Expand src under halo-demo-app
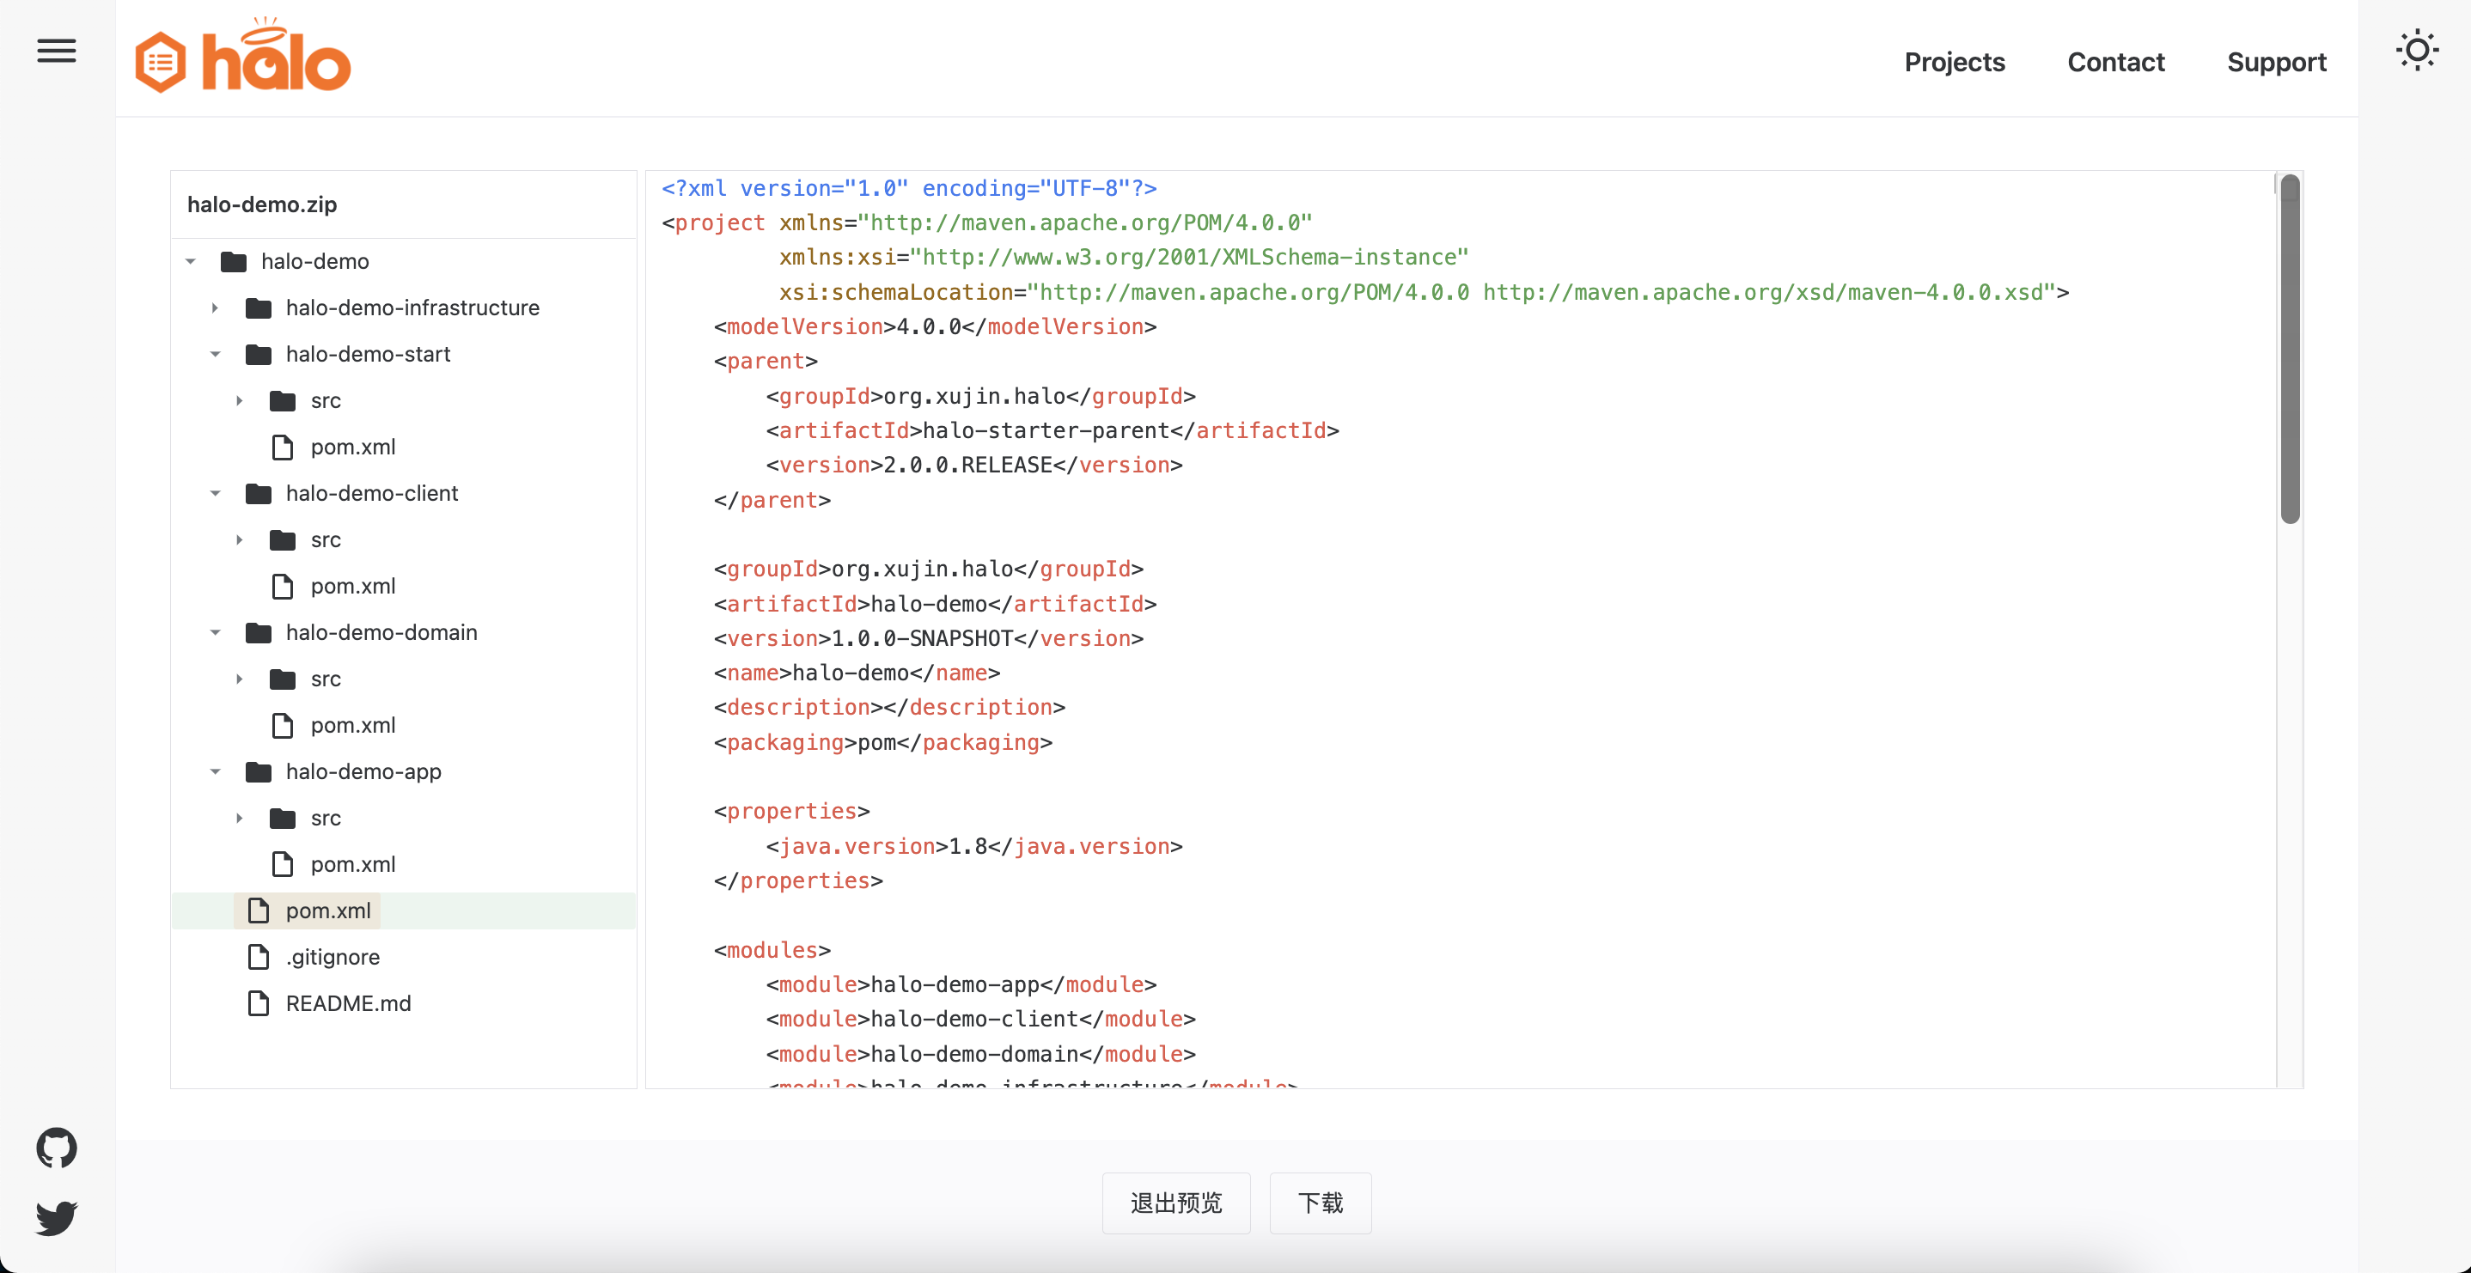This screenshot has width=2471, height=1273. click(240, 818)
